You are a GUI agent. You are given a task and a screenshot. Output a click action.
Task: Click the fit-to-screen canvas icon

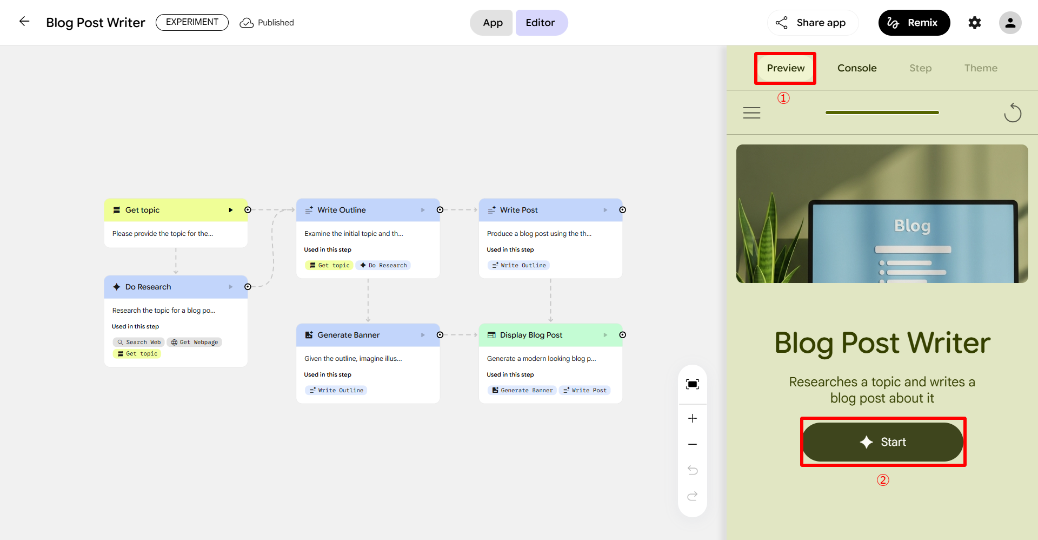click(x=692, y=384)
